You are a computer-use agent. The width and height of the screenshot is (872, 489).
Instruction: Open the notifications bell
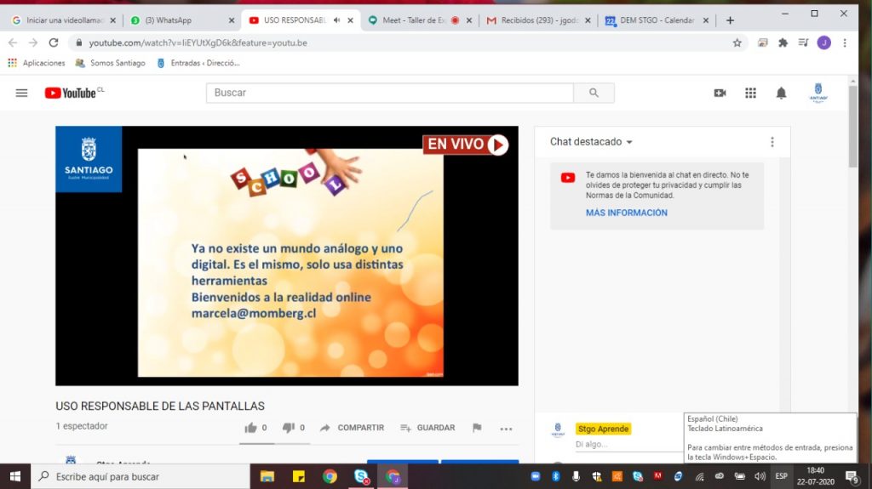tap(781, 93)
